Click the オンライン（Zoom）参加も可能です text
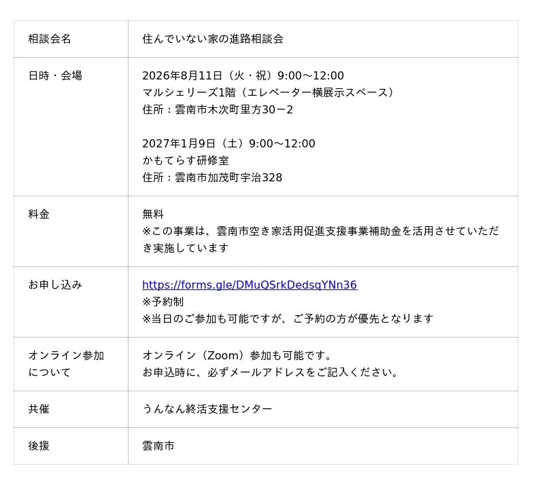The height and width of the screenshot is (485, 544). click(238, 355)
